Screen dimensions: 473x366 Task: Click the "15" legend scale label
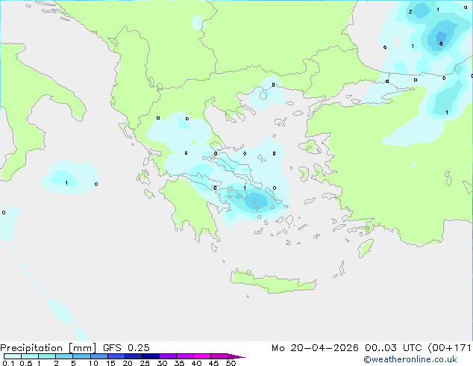110,363
